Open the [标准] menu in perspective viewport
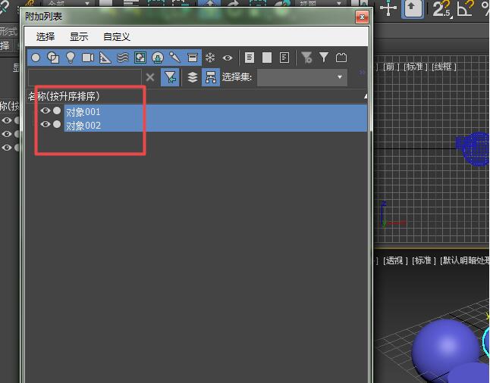Screen dimensions: 490x383 click(424, 260)
